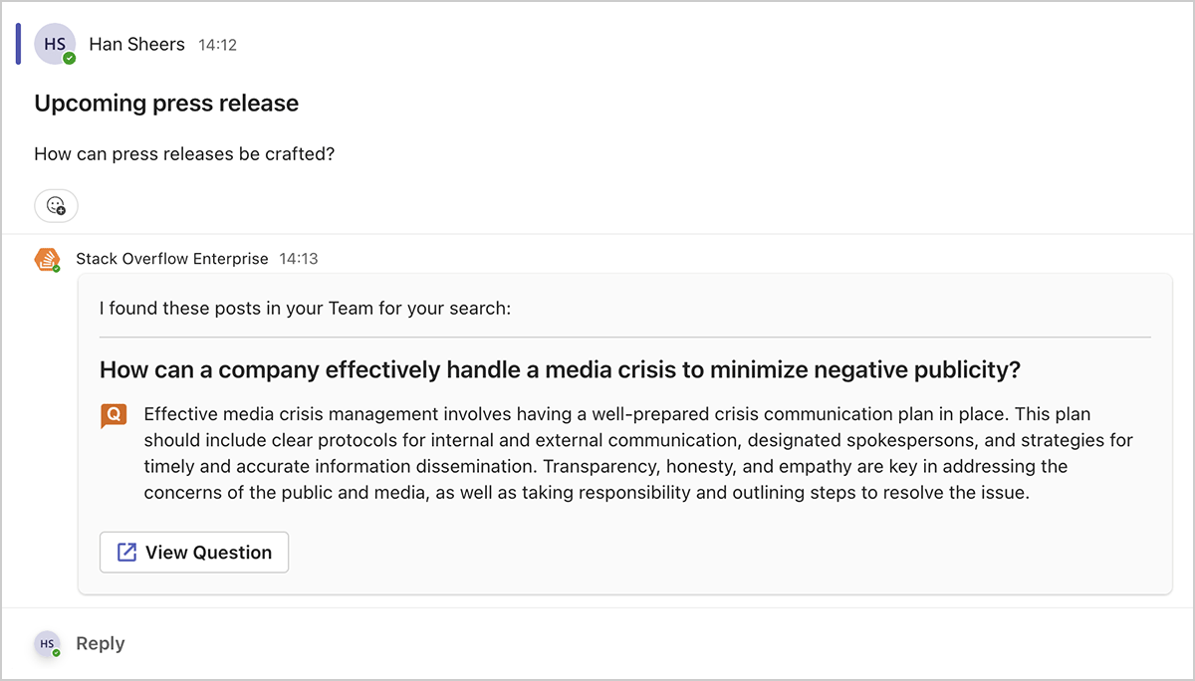Image resolution: width=1195 pixels, height=681 pixels.
Task: Click the 14:13 bot reply timestamp
Action: pos(298,259)
